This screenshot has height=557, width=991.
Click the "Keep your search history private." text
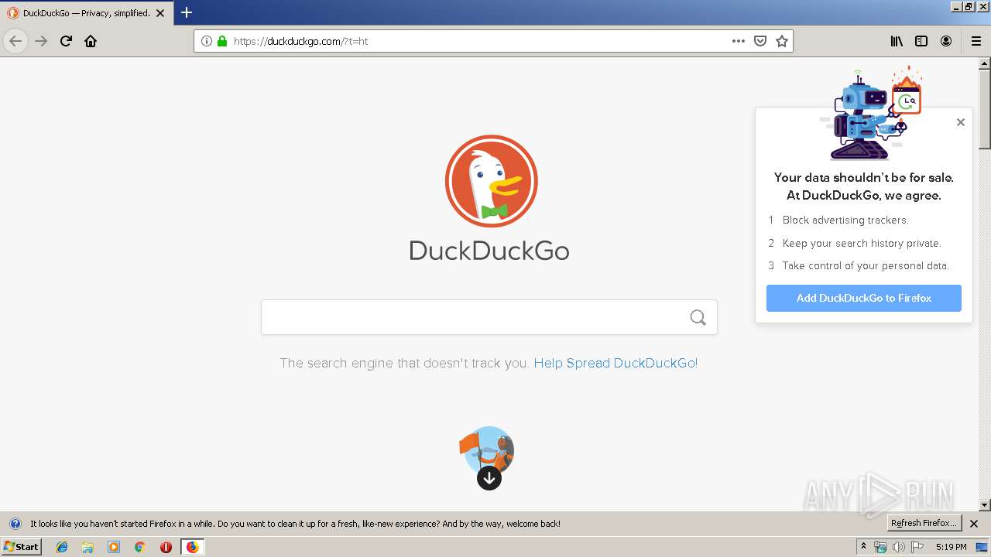click(x=862, y=243)
